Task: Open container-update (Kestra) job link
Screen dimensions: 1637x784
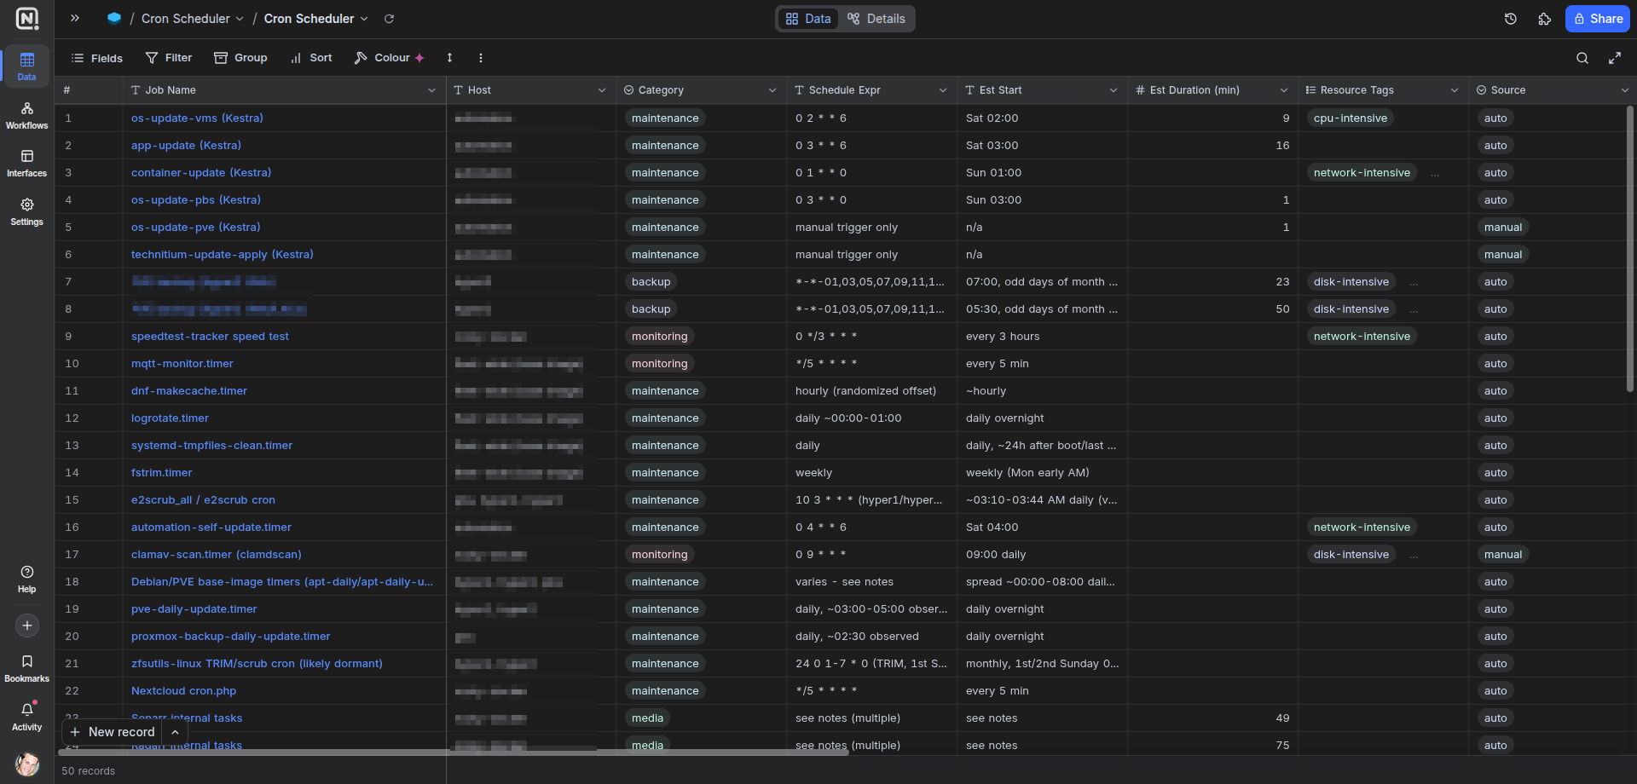Action: click(x=201, y=173)
